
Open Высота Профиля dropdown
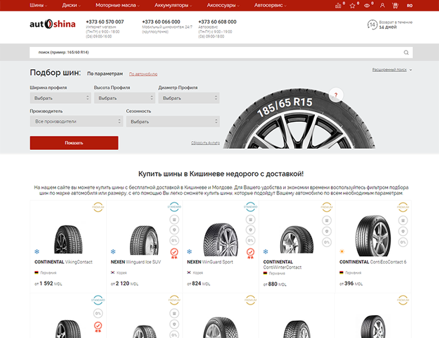point(125,98)
